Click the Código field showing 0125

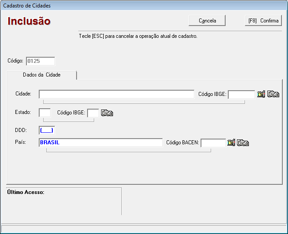40,61
